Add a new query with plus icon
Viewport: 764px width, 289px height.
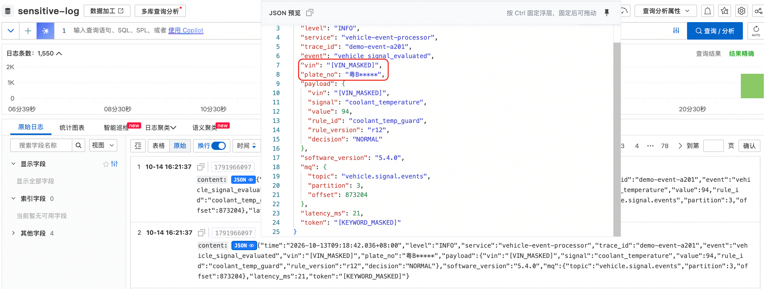point(28,31)
